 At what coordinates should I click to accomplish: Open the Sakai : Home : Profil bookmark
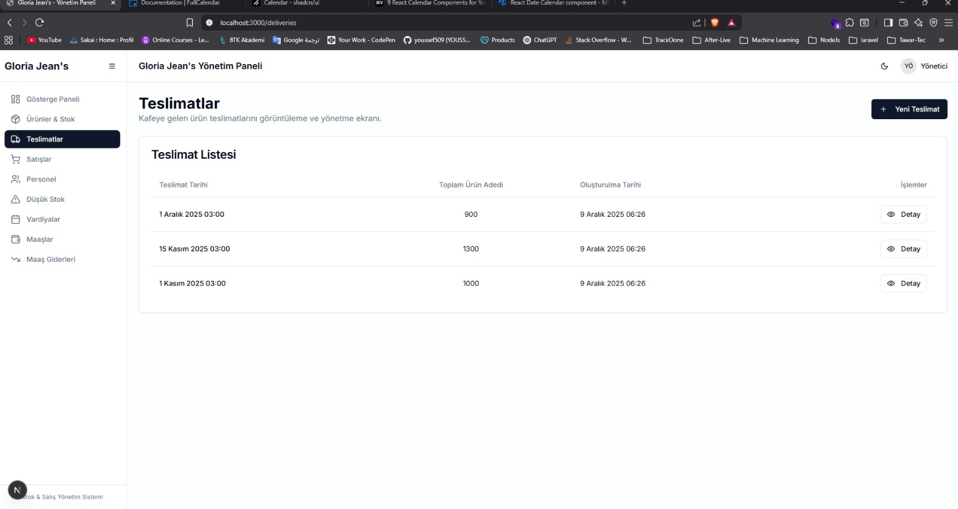102,40
